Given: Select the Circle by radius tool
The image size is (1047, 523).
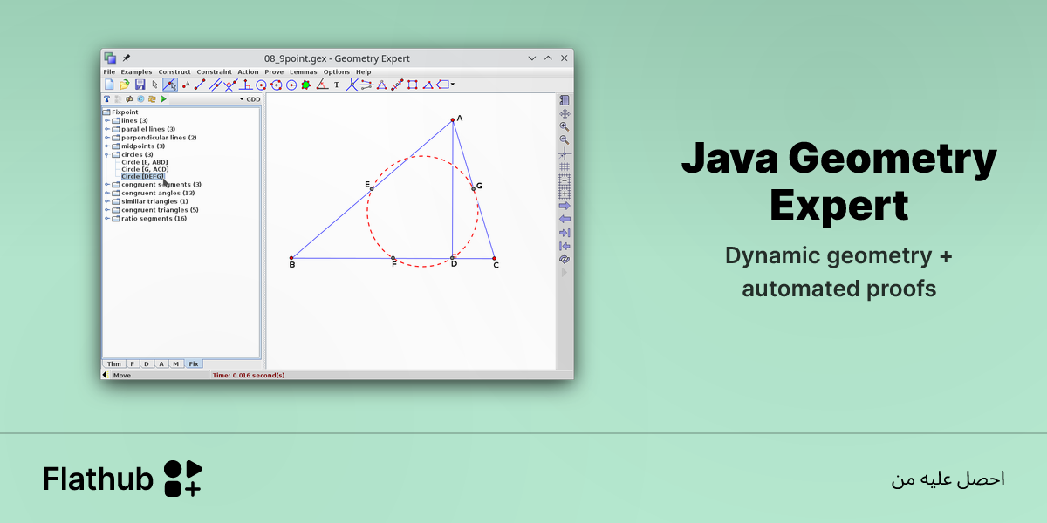Looking at the screenshot, I should (291, 85).
